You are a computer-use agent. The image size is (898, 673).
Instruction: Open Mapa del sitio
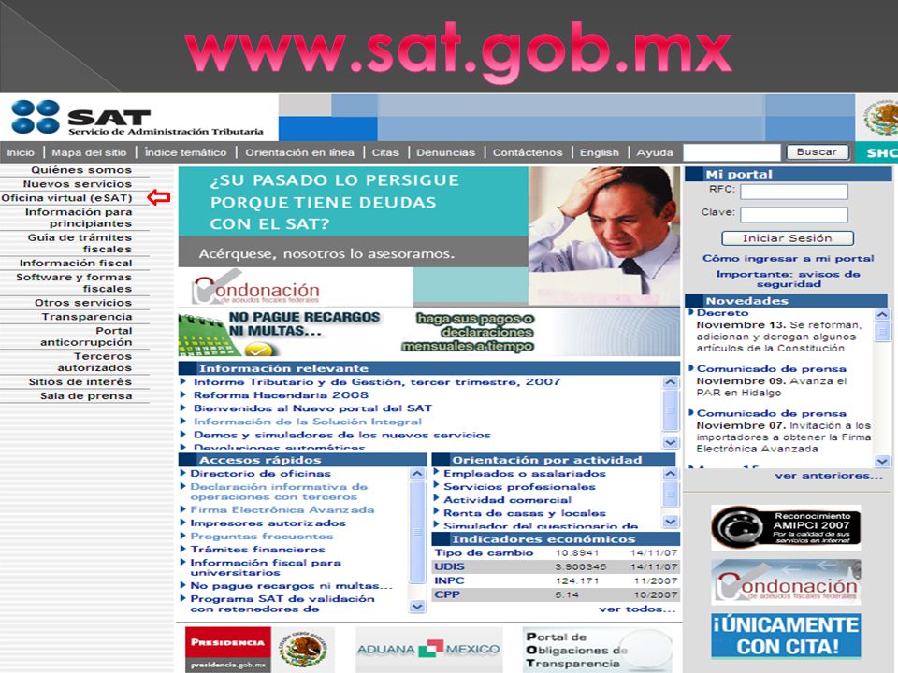click(89, 152)
